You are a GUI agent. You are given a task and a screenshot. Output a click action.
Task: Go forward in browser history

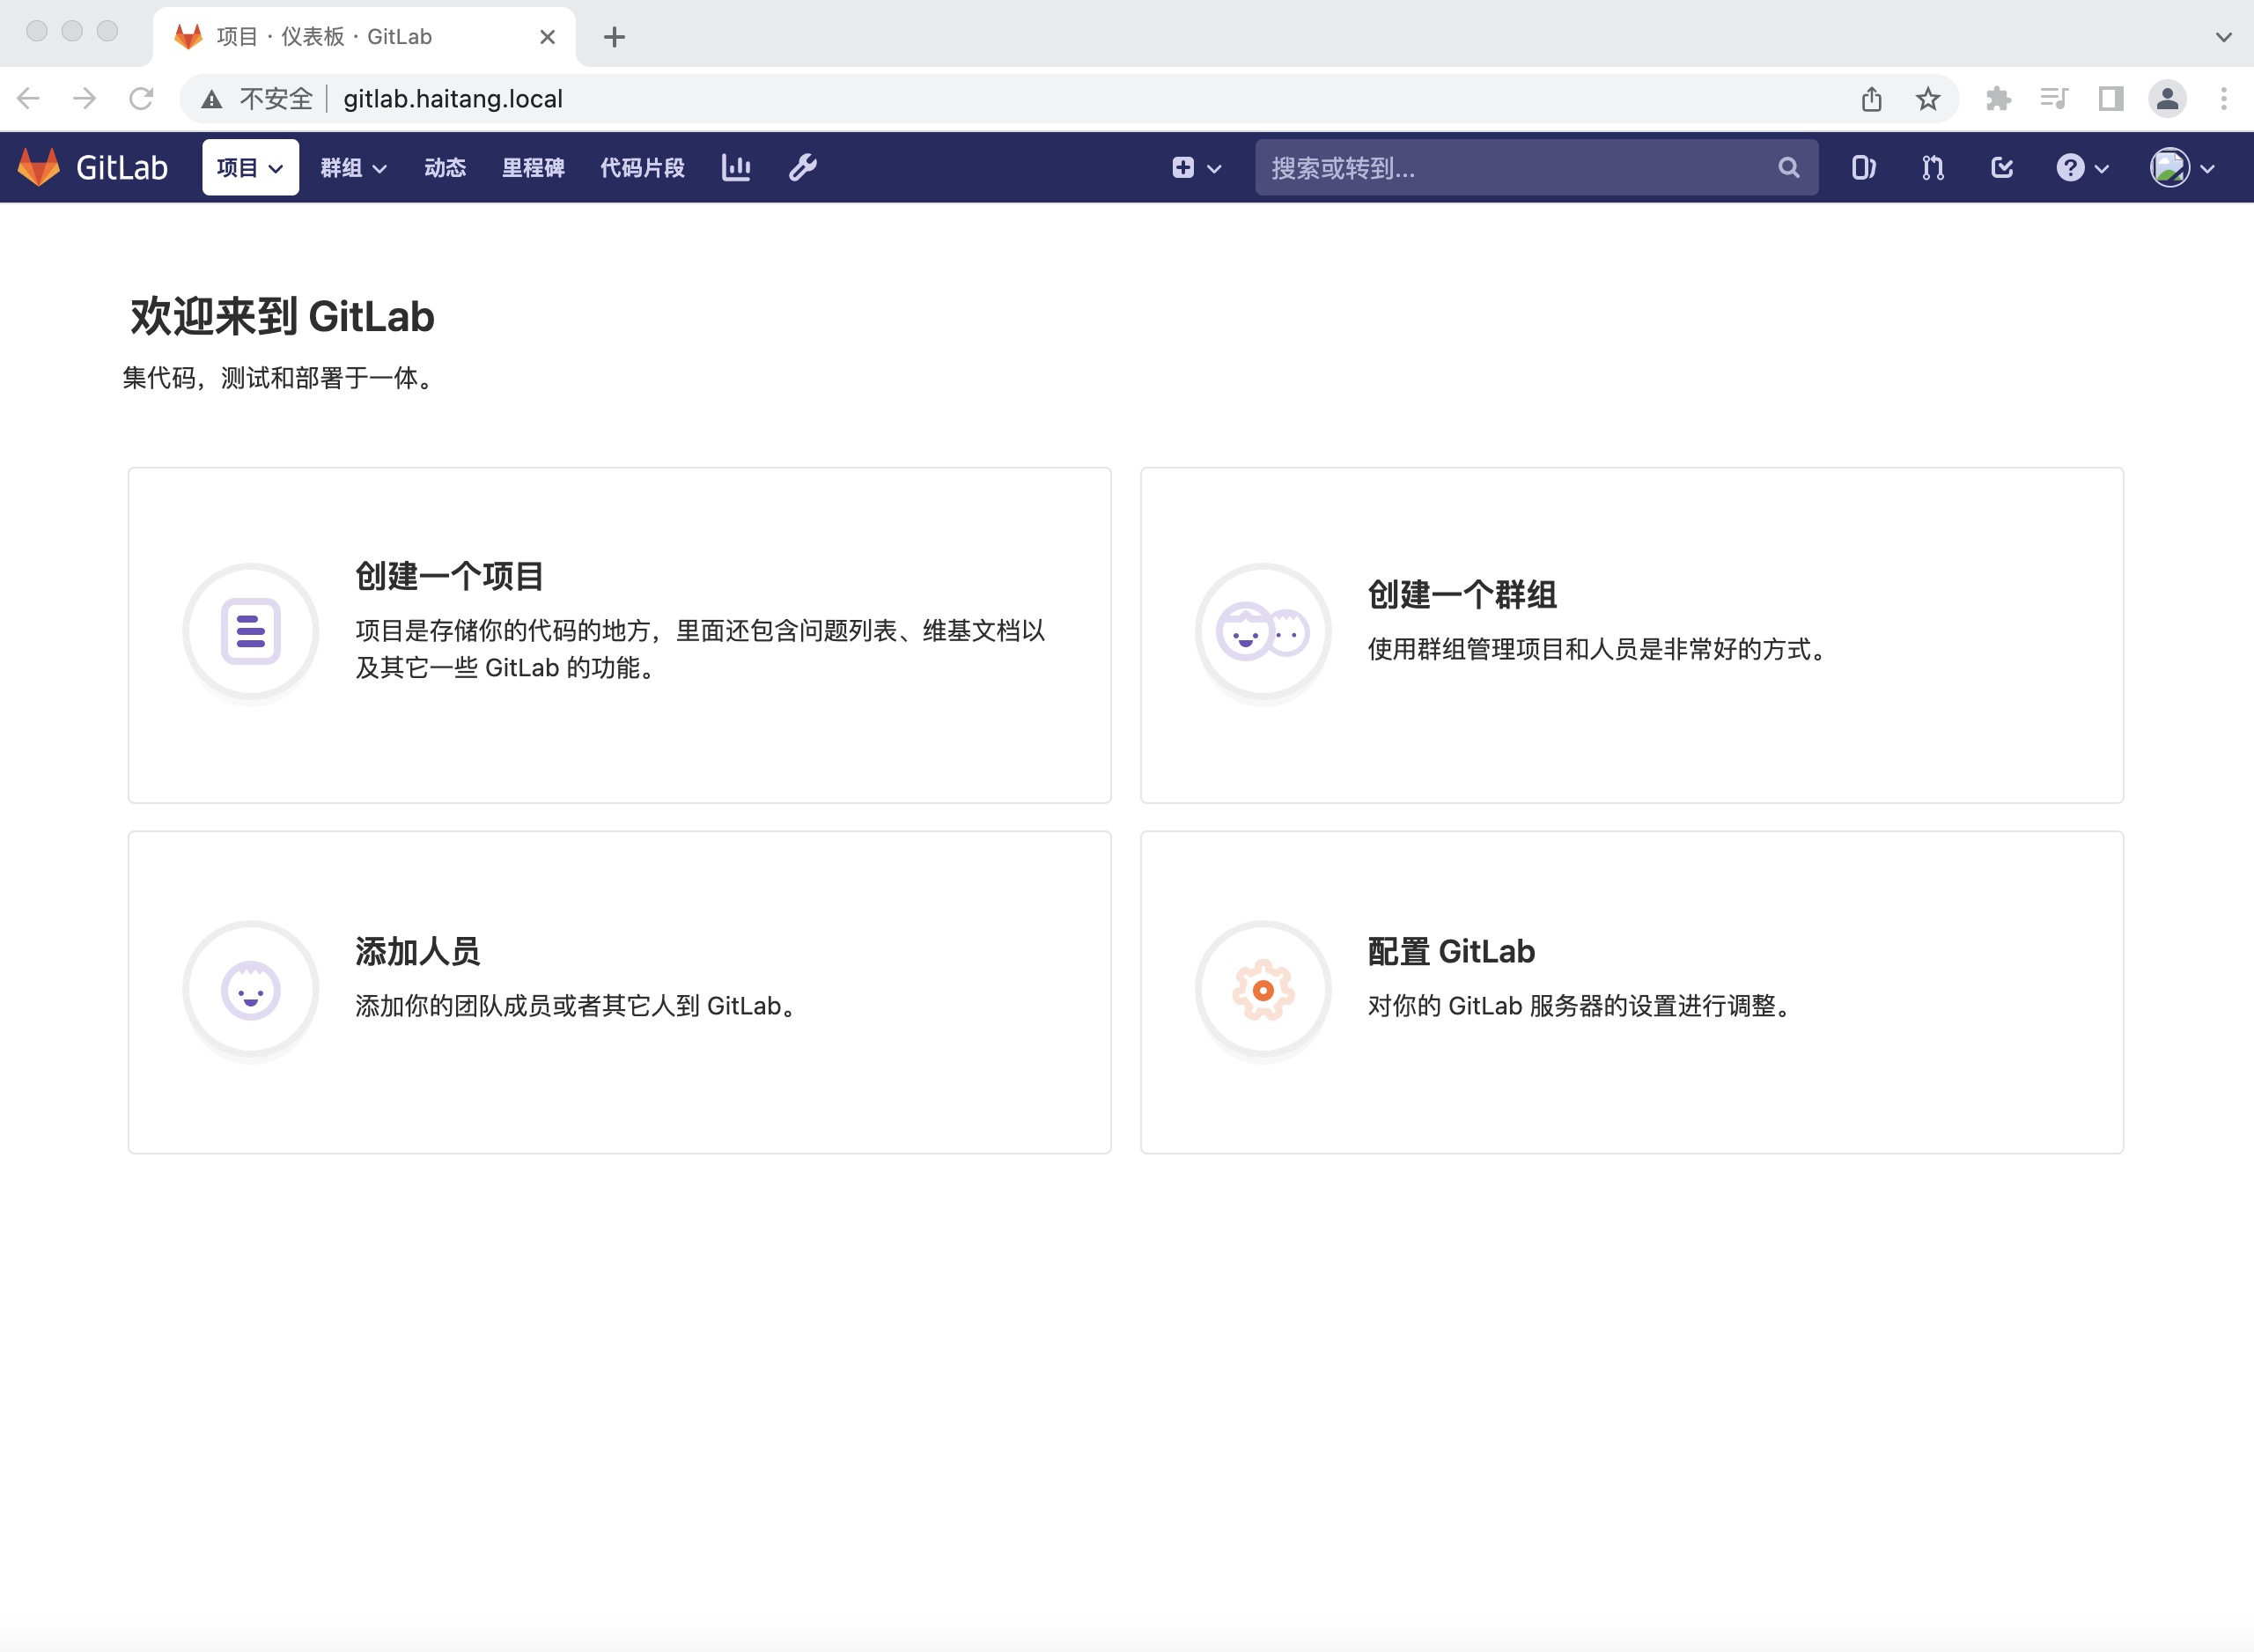click(85, 99)
